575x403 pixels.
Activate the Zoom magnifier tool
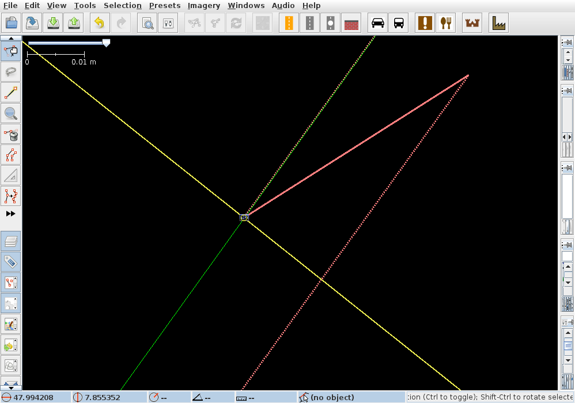pyautogui.click(x=11, y=113)
